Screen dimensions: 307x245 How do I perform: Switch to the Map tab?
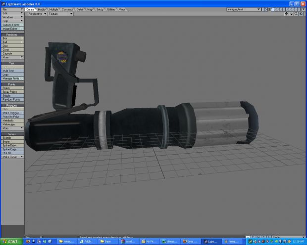90,9
